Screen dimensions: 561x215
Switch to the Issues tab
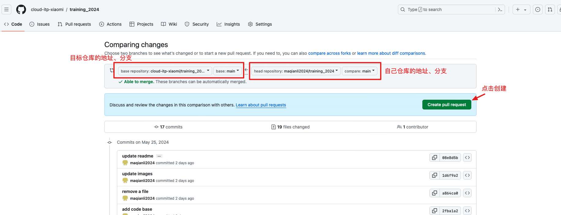[x=39, y=24]
